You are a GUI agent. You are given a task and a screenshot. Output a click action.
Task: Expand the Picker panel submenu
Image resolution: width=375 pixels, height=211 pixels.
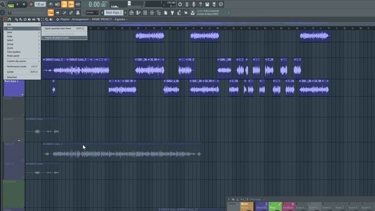[x=22, y=56]
